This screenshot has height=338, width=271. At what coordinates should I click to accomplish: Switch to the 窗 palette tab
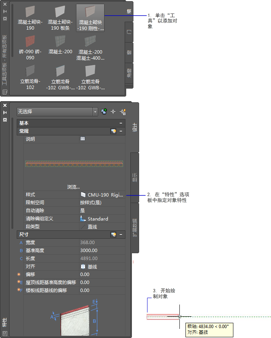tap(129, 52)
